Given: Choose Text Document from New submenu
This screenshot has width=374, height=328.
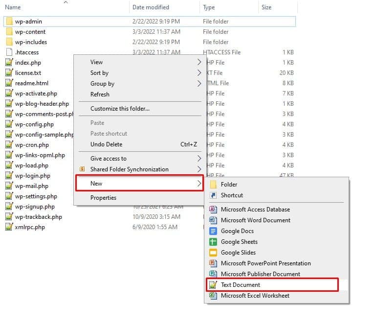Looking at the screenshot, I should click(240, 285).
